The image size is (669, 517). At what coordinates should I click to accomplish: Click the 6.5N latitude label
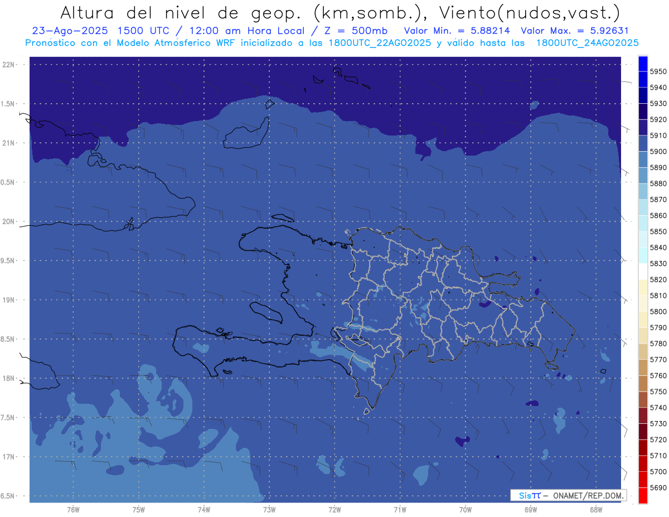pos(8,496)
